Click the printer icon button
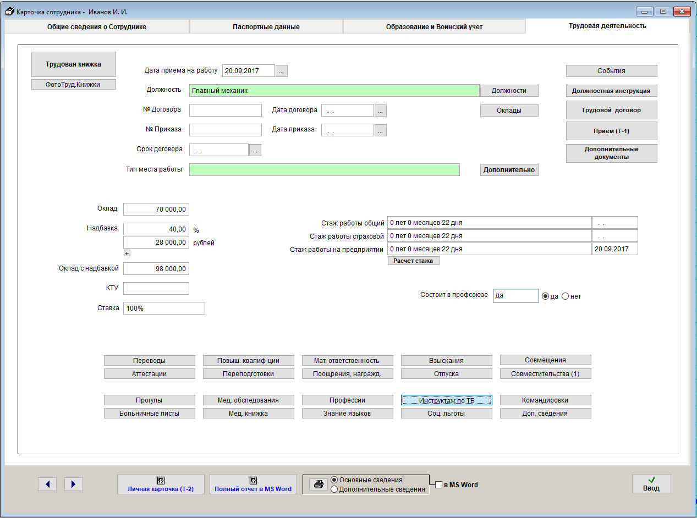 pos(318,484)
